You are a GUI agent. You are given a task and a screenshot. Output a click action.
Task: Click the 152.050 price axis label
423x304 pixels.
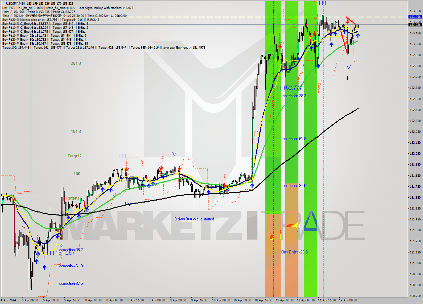(415, 154)
